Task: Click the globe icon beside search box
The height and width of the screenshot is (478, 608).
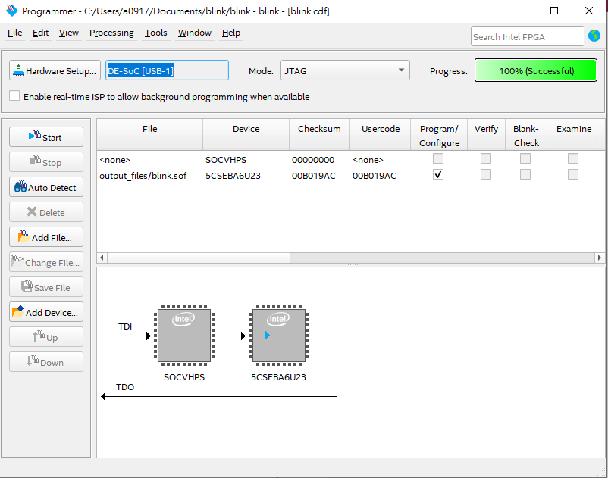Action: click(x=594, y=36)
